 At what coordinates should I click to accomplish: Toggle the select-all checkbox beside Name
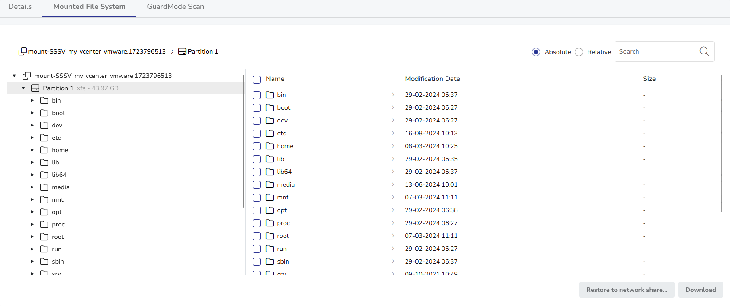click(257, 79)
